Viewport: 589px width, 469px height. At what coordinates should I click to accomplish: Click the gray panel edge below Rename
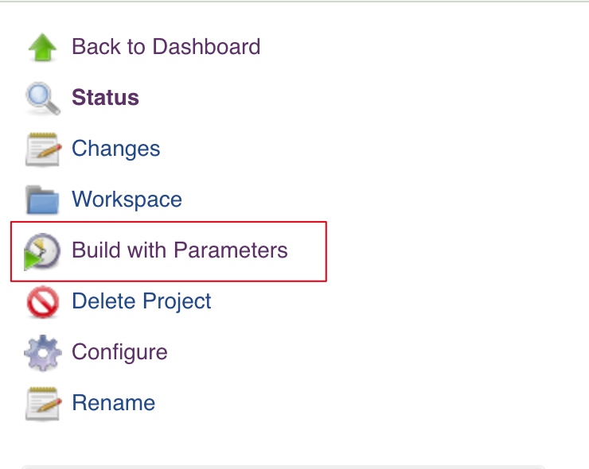click(283, 467)
